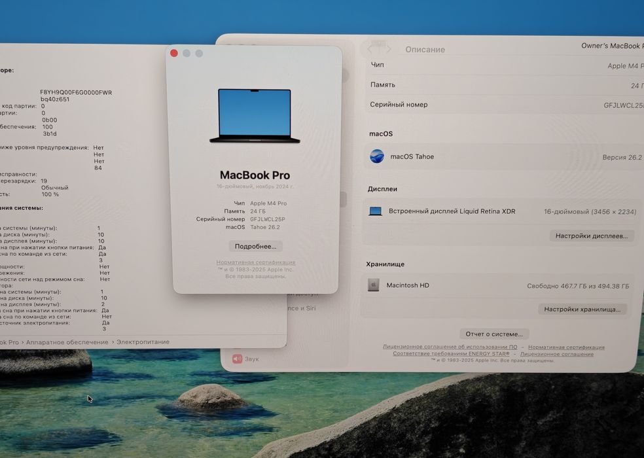Select Звук sound icon in sidebar
Viewport: 644px width, 458px height.
[238, 359]
